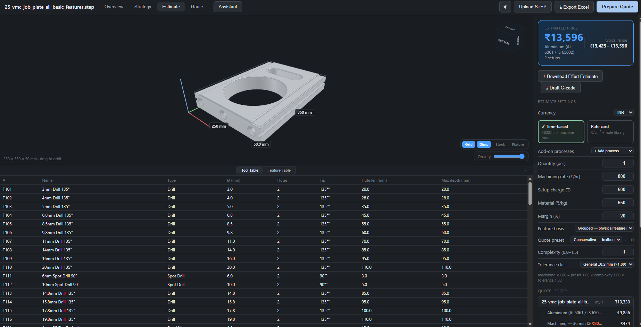
Task: Switch to the Route tab
Action: point(197,7)
